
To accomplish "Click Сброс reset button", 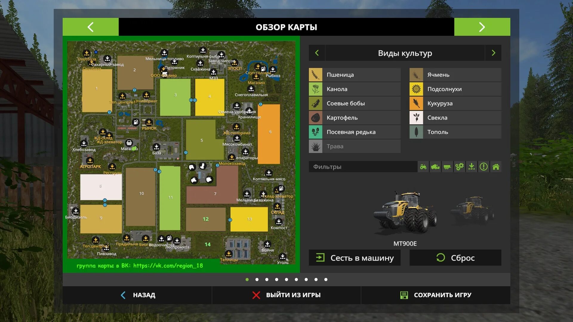I will (455, 258).
